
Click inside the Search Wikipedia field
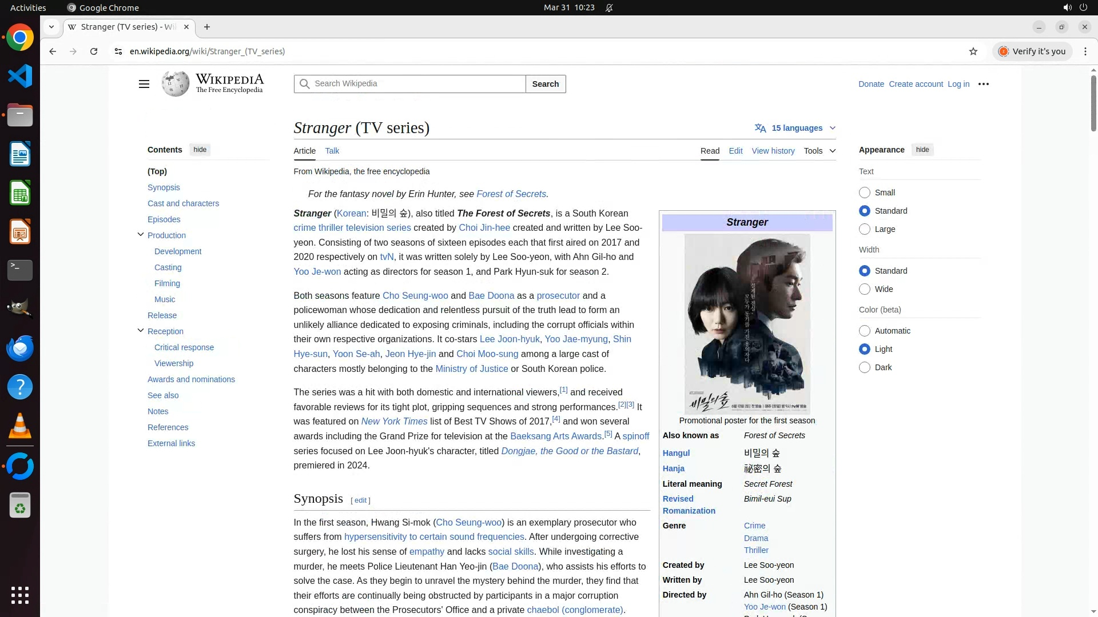[417, 84]
